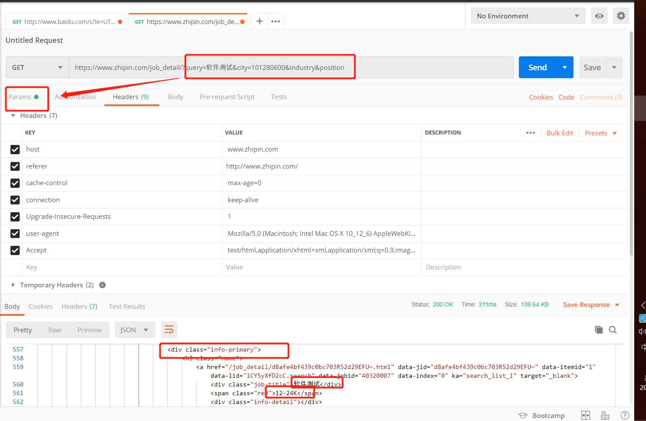Uncheck the cache-control header checkbox
The image size is (646, 421).
pos(15,183)
